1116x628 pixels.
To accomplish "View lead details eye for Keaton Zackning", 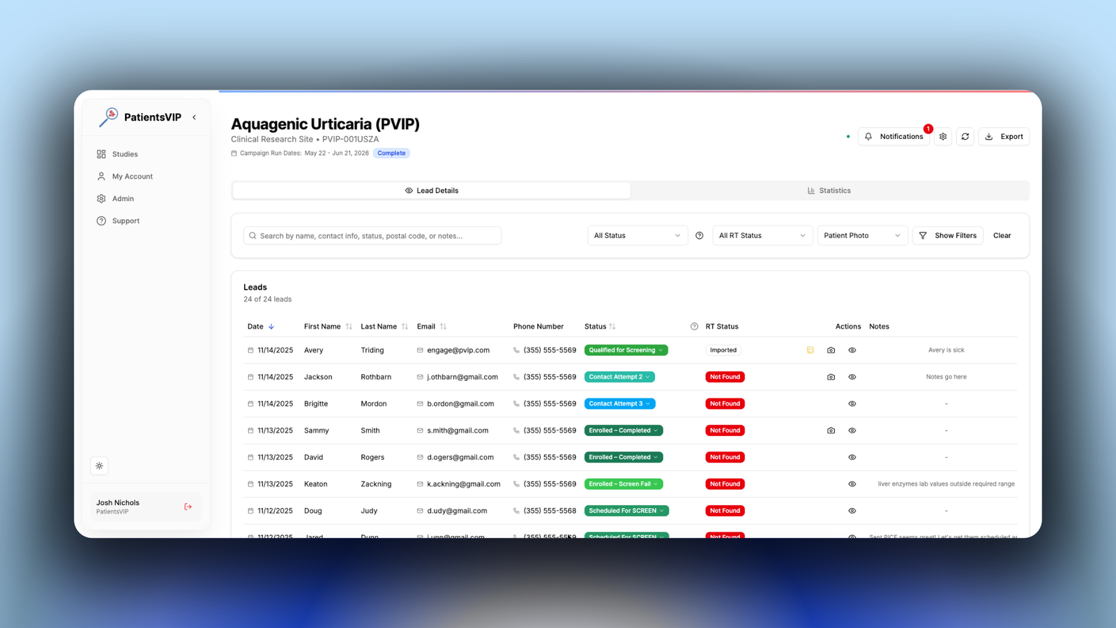I will tap(852, 484).
